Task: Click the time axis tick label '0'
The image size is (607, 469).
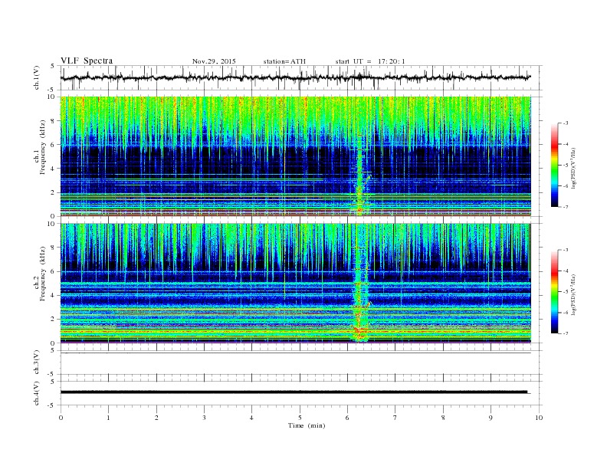Action: click(x=61, y=418)
